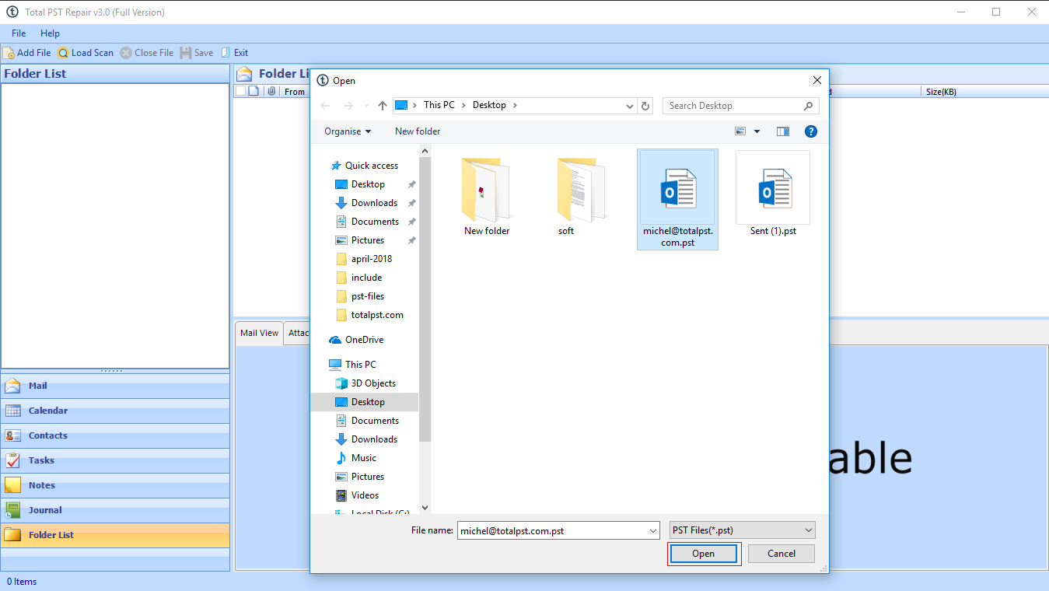The height and width of the screenshot is (591, 1049).
Task: Select Journal in the navigation pane
Action: 115,510
